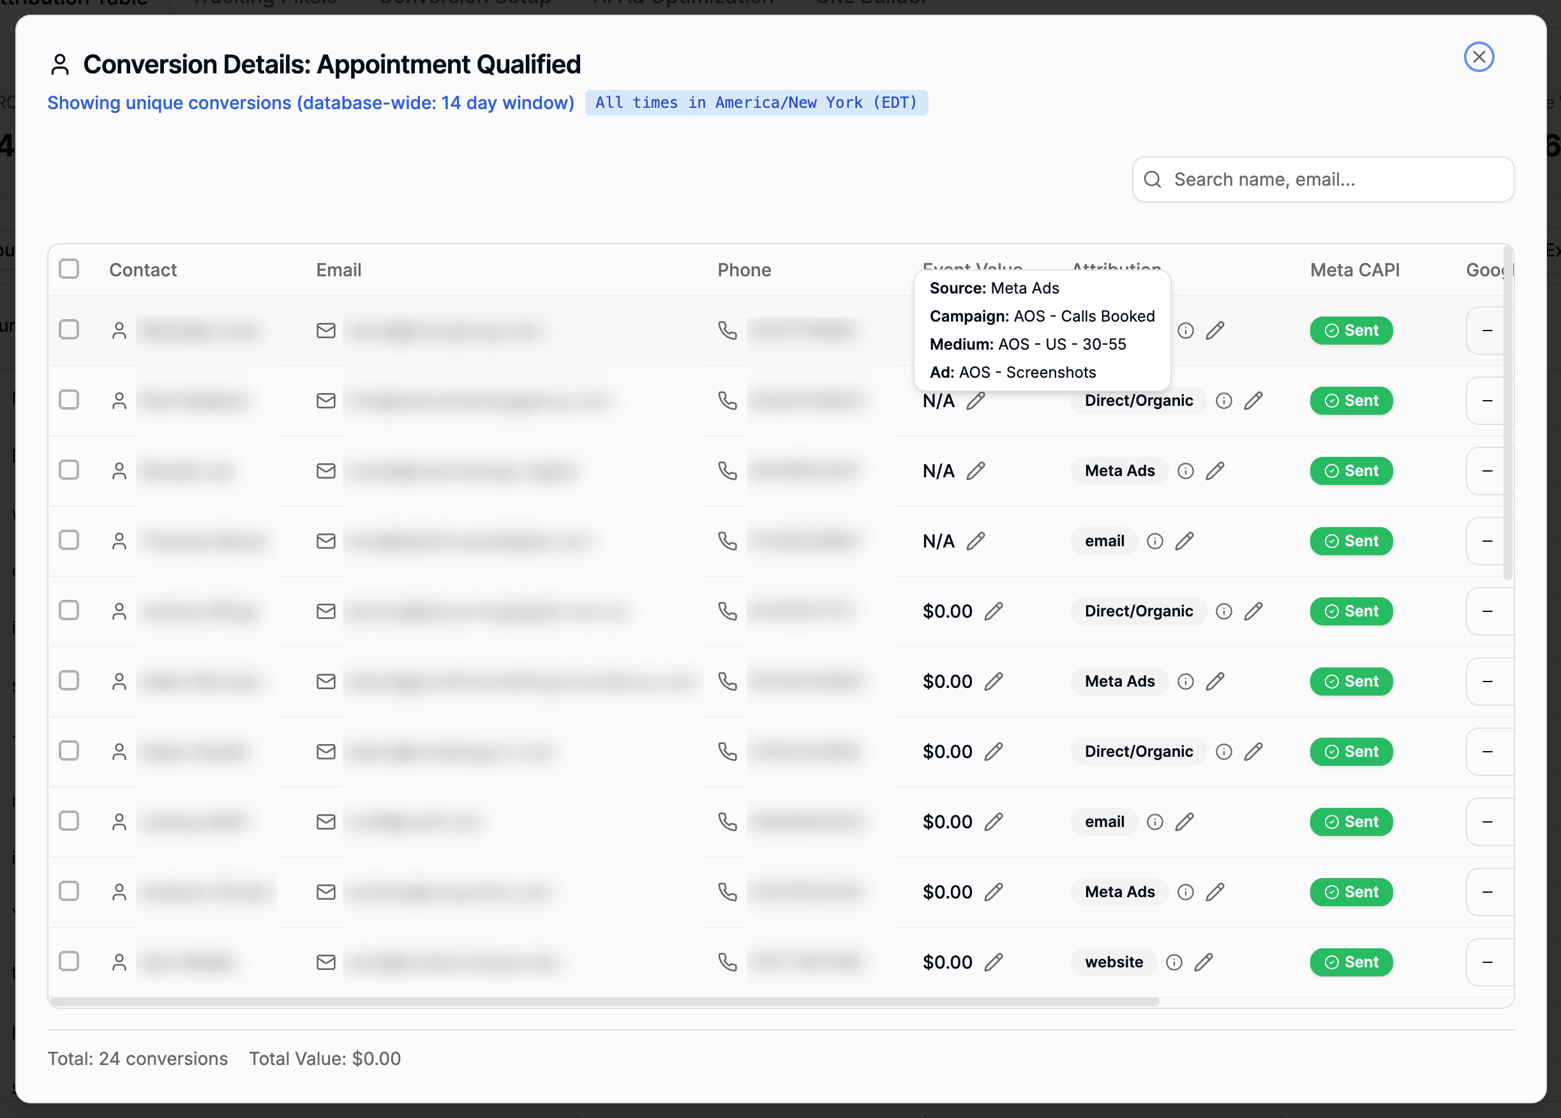The image size is (1561, 1118).
Task: Toggle the select-all checkbox in table header
Action: [x=69, y=269]
